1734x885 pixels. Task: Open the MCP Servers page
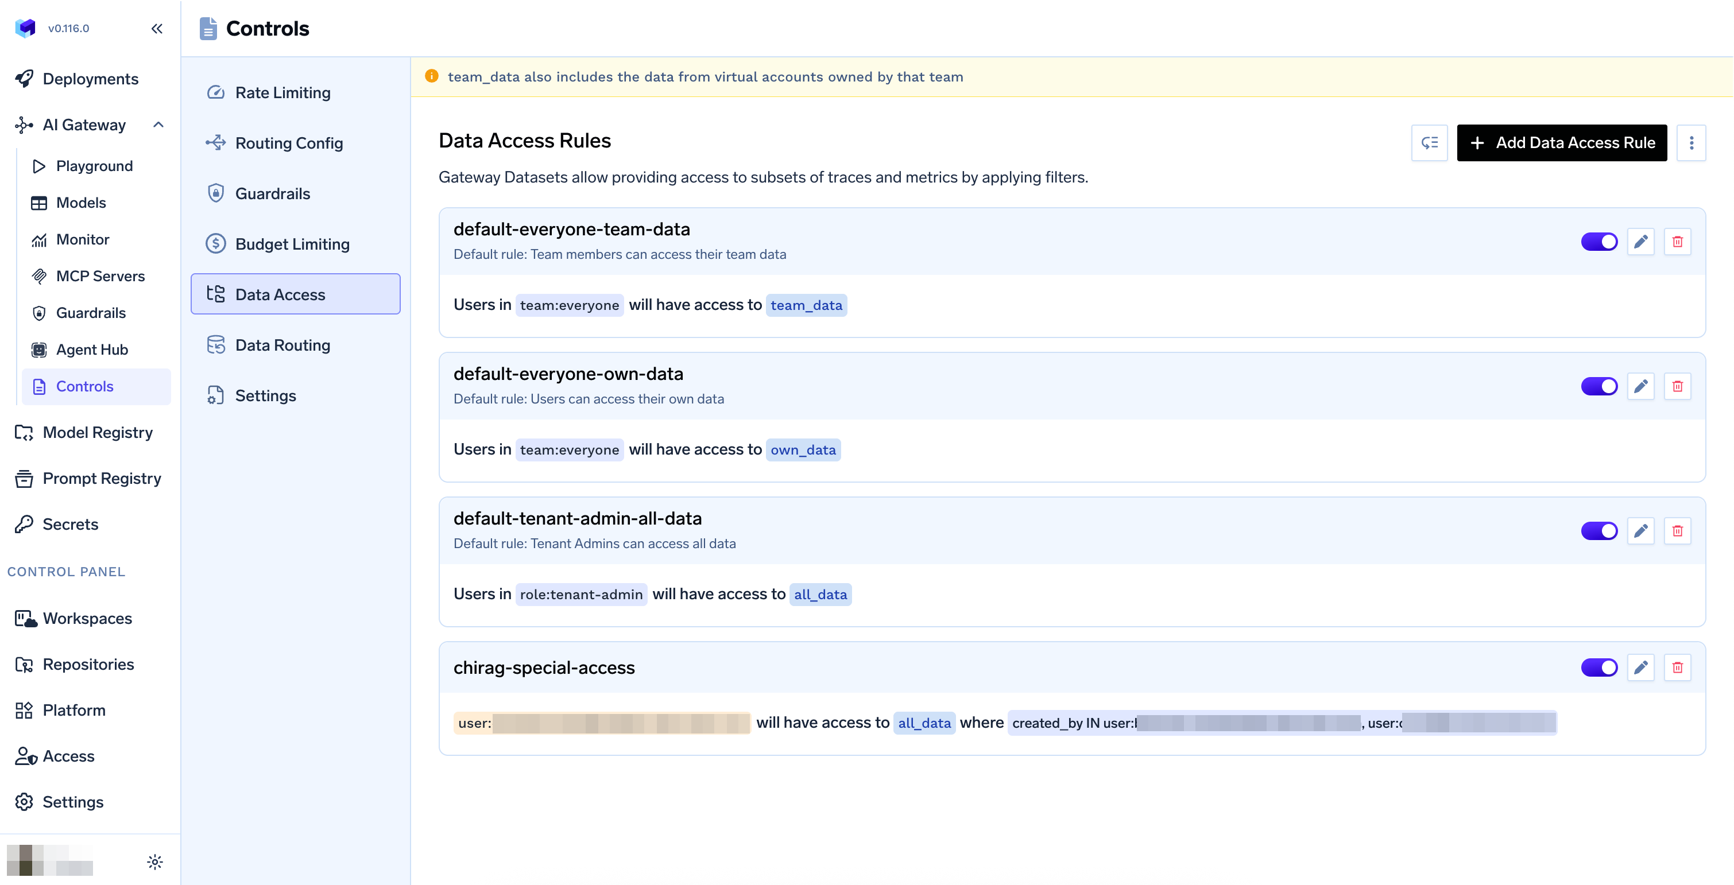pyautogui.click(x=100, y=276)
